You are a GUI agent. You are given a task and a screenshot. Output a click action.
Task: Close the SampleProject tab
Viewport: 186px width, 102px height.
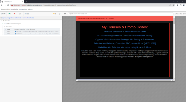tap(22, 2)
